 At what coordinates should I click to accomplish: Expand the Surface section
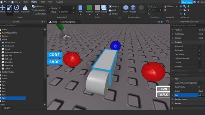coord(172,103)
